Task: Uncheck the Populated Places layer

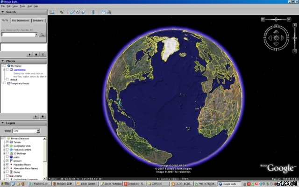Action: click(x=7, y=164)
